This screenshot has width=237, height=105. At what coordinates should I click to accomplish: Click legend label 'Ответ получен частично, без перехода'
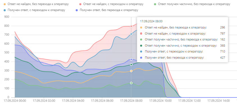pos(194,4)
